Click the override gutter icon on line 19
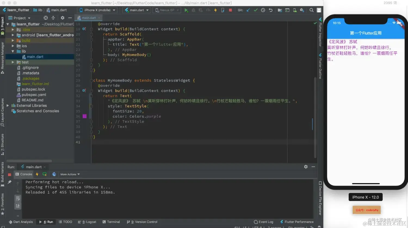Screen dimensions: 408x228 tap(84, 29)
